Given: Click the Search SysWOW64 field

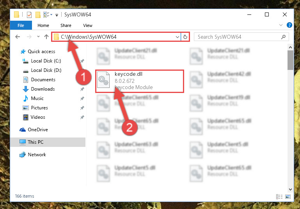Looking at the screenshot, I should [241, 37].
